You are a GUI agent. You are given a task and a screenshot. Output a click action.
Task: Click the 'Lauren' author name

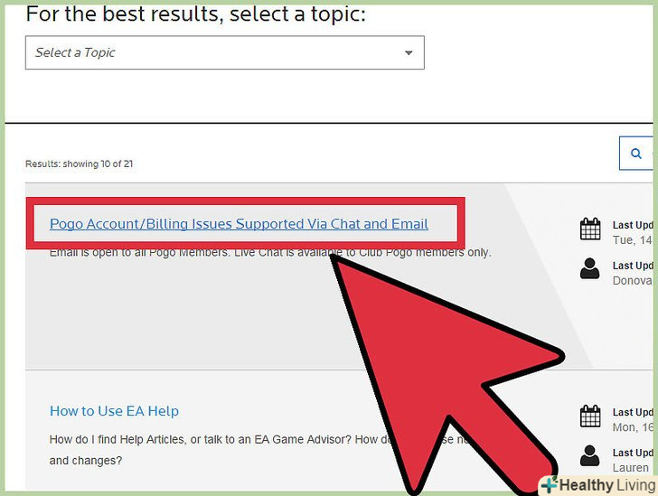tap(631, 467)
